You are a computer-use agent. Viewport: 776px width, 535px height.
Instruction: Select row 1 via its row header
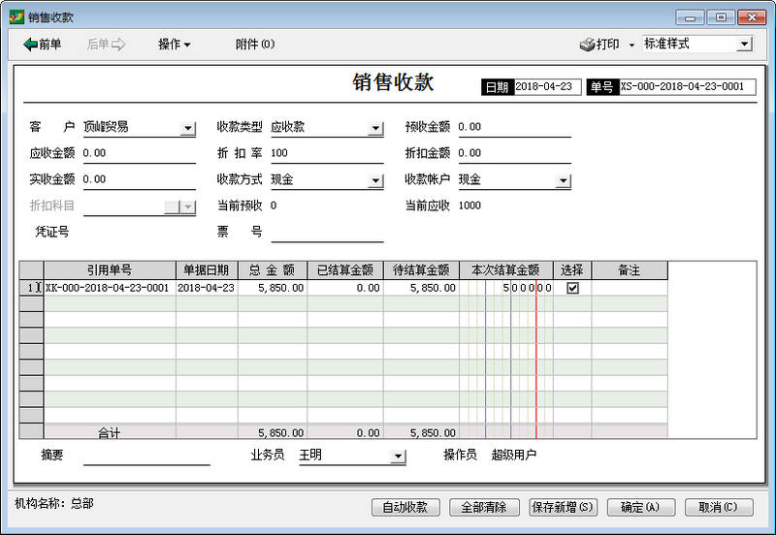click(31, 288)
